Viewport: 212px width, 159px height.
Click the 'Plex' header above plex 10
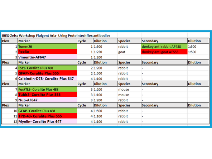coord(9,105)
